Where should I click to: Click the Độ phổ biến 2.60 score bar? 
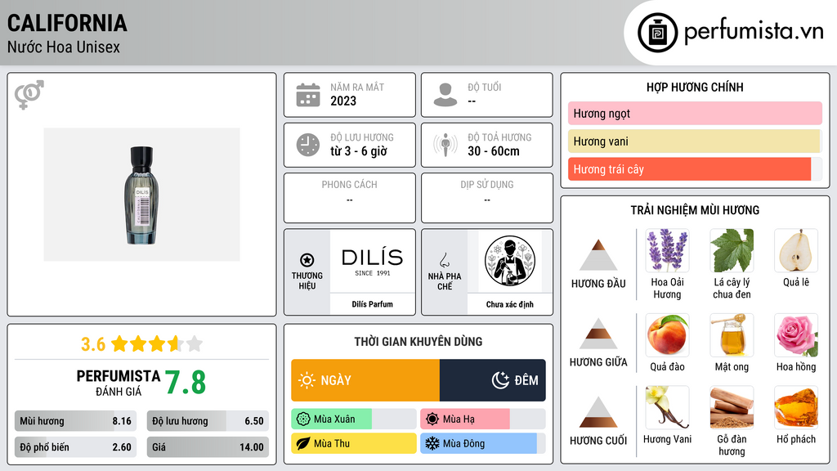76,447
